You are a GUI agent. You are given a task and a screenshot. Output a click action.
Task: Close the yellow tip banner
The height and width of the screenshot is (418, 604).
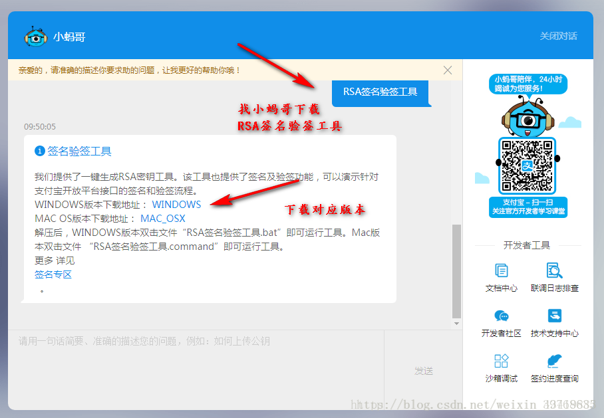pos(447,70)
